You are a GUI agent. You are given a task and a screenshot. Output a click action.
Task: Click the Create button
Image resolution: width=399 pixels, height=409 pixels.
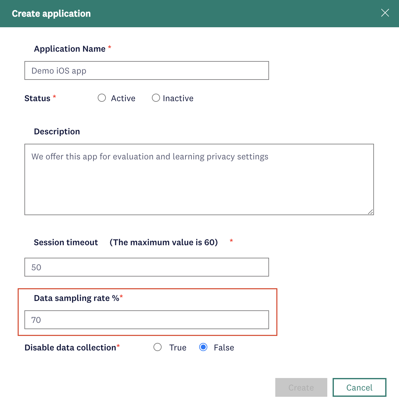[301, 387]
